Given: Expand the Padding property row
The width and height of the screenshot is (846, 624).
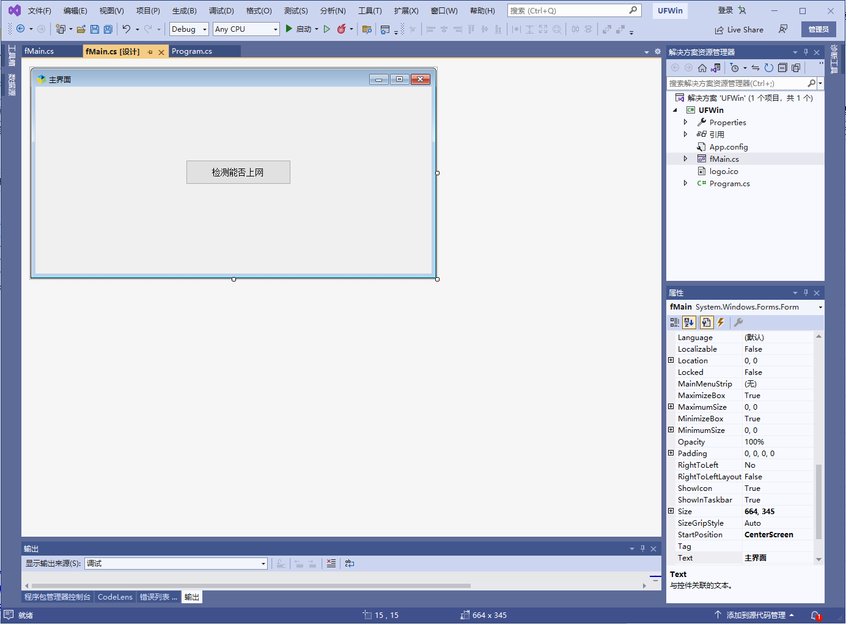Looking at the screenshot, I should [671, 453].
